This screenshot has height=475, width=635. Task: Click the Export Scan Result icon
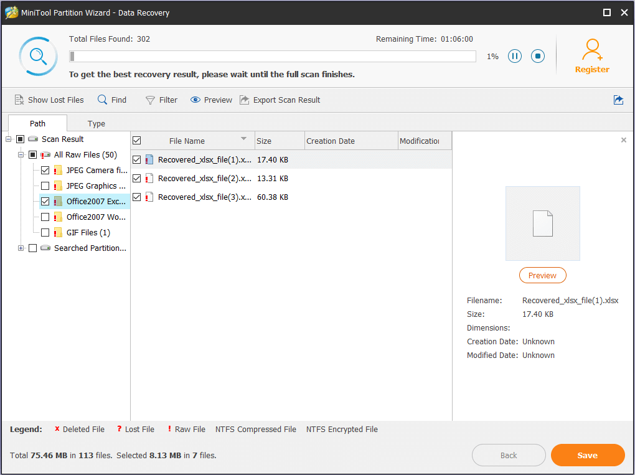coord(244,100)
